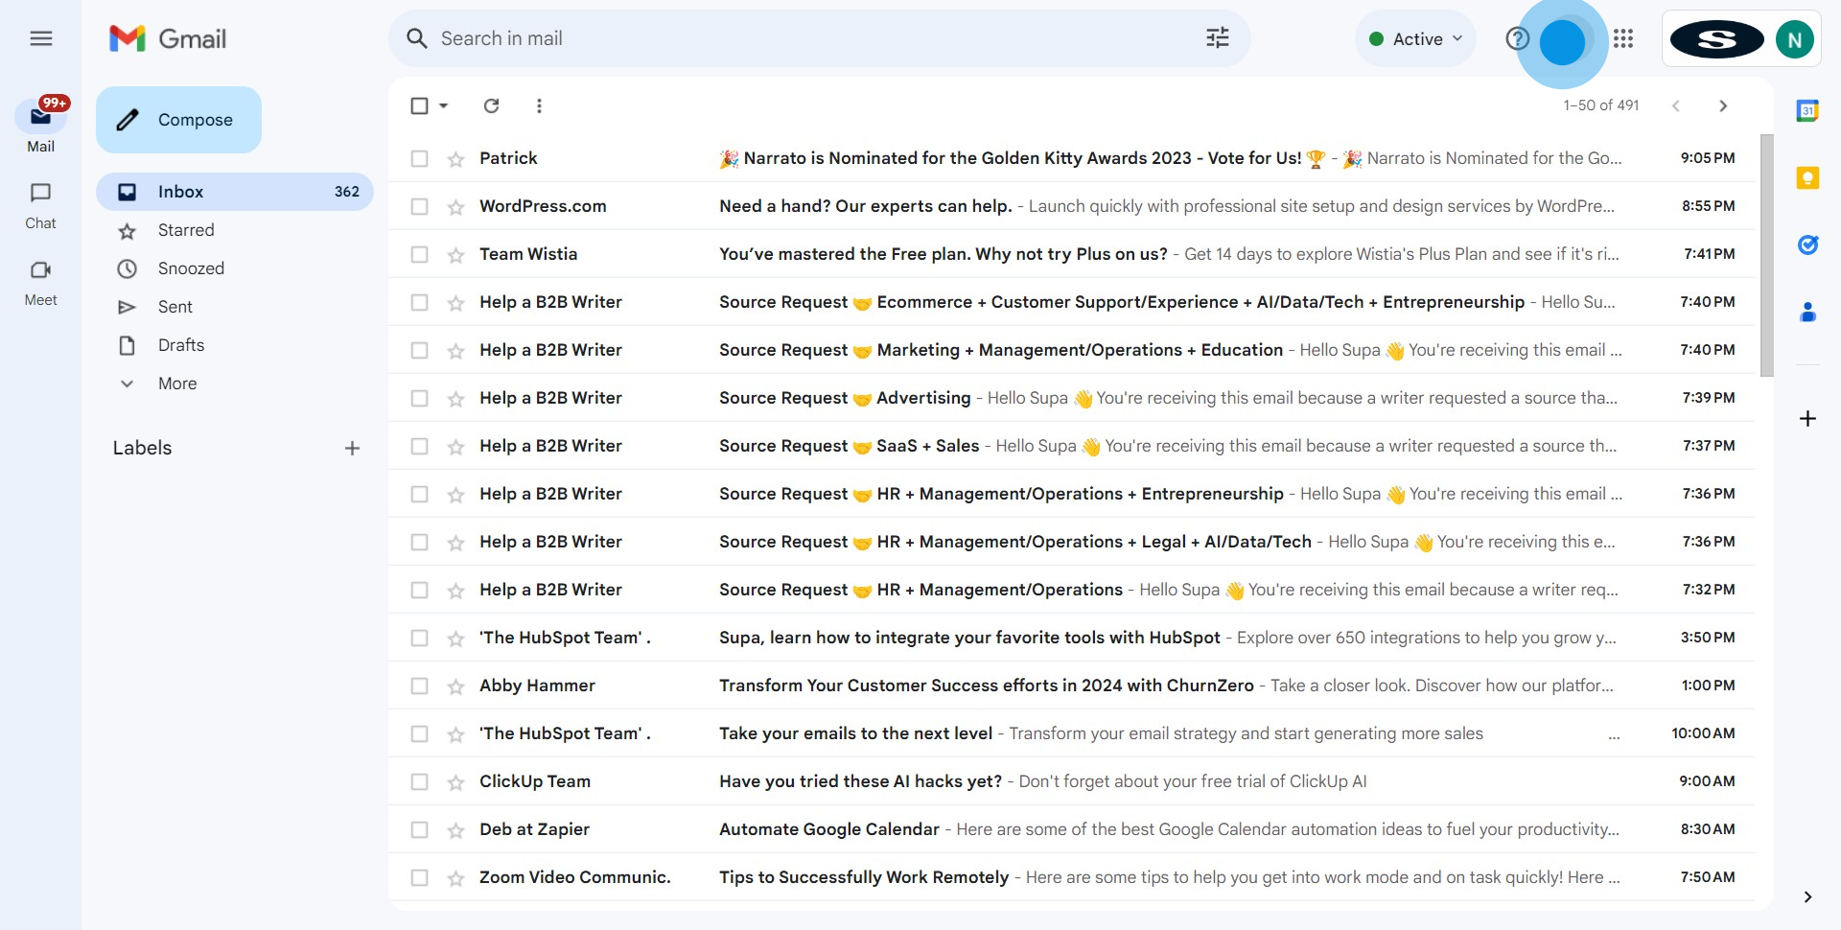Open search options filter icon
This screenshot has width=1841, height=930.
1217,38
